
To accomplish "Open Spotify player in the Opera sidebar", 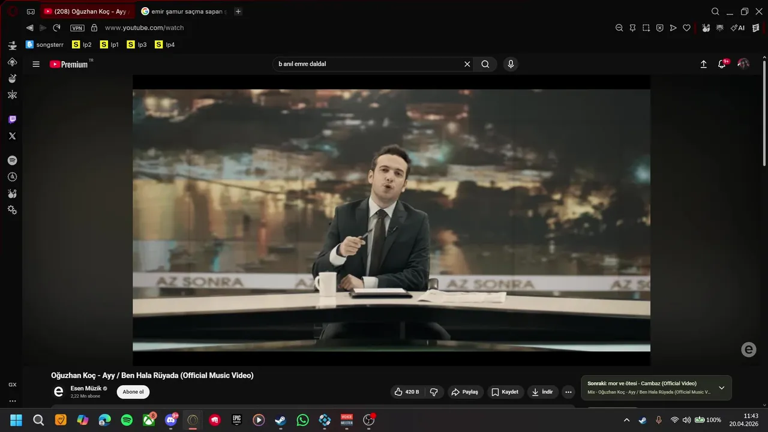I will 12,160.
